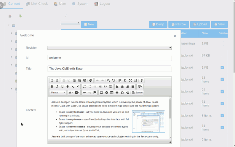Insert special character omega icon

click(122, 93)
